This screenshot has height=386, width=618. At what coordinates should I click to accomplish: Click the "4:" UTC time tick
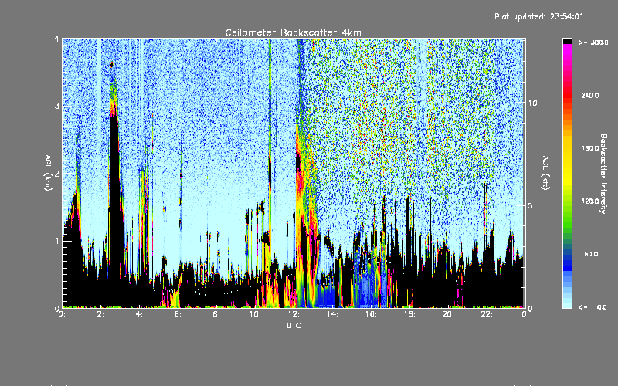(x=139, y=314)
